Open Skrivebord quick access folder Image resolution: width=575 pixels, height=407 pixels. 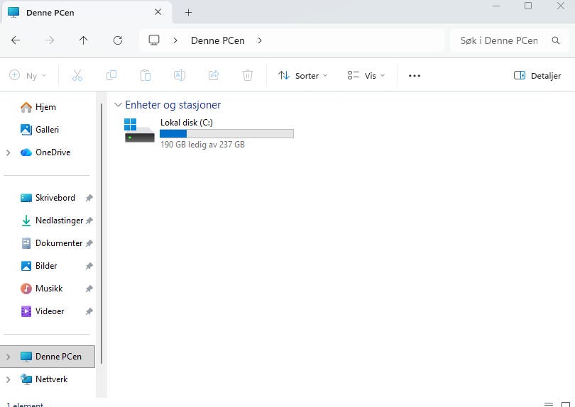coord(55,198)
